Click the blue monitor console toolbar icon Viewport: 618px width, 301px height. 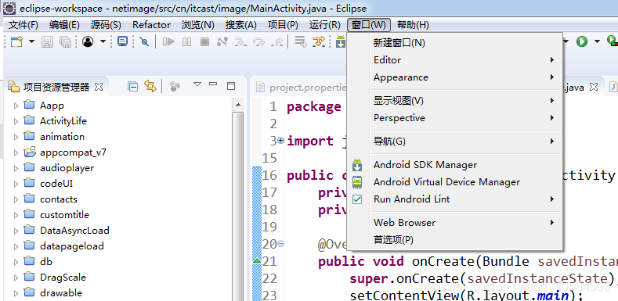[122, 41]
